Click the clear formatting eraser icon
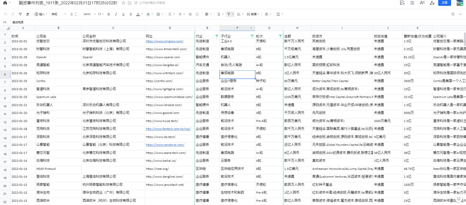 tap(28, 14)
